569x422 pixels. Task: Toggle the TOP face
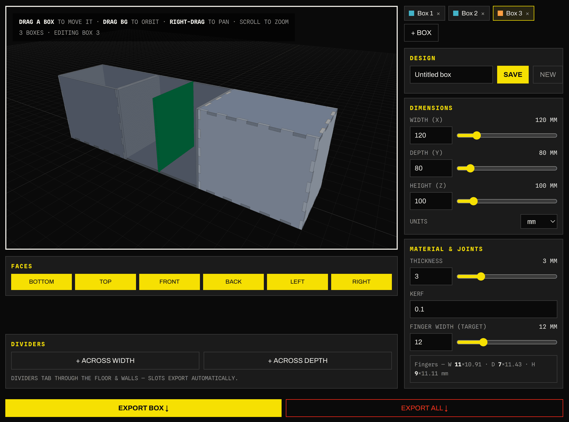tap(106, 282)
